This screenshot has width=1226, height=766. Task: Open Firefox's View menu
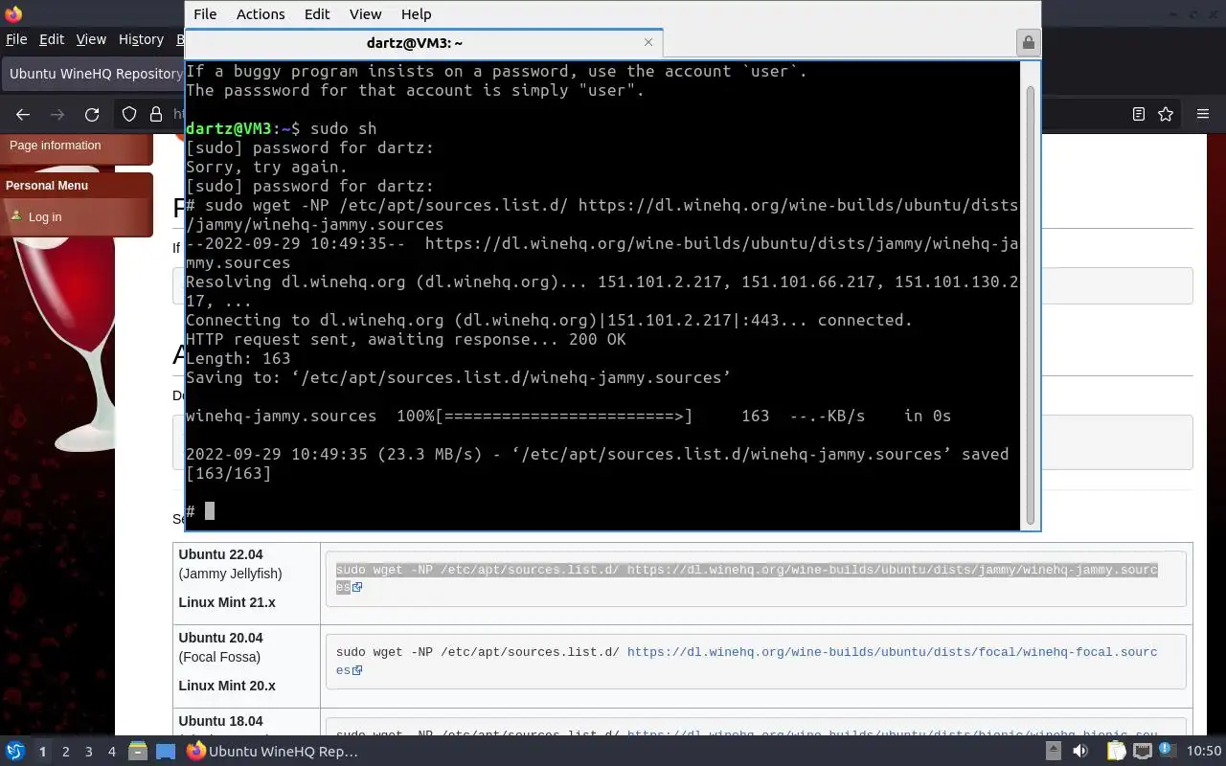tap(91, 39)
